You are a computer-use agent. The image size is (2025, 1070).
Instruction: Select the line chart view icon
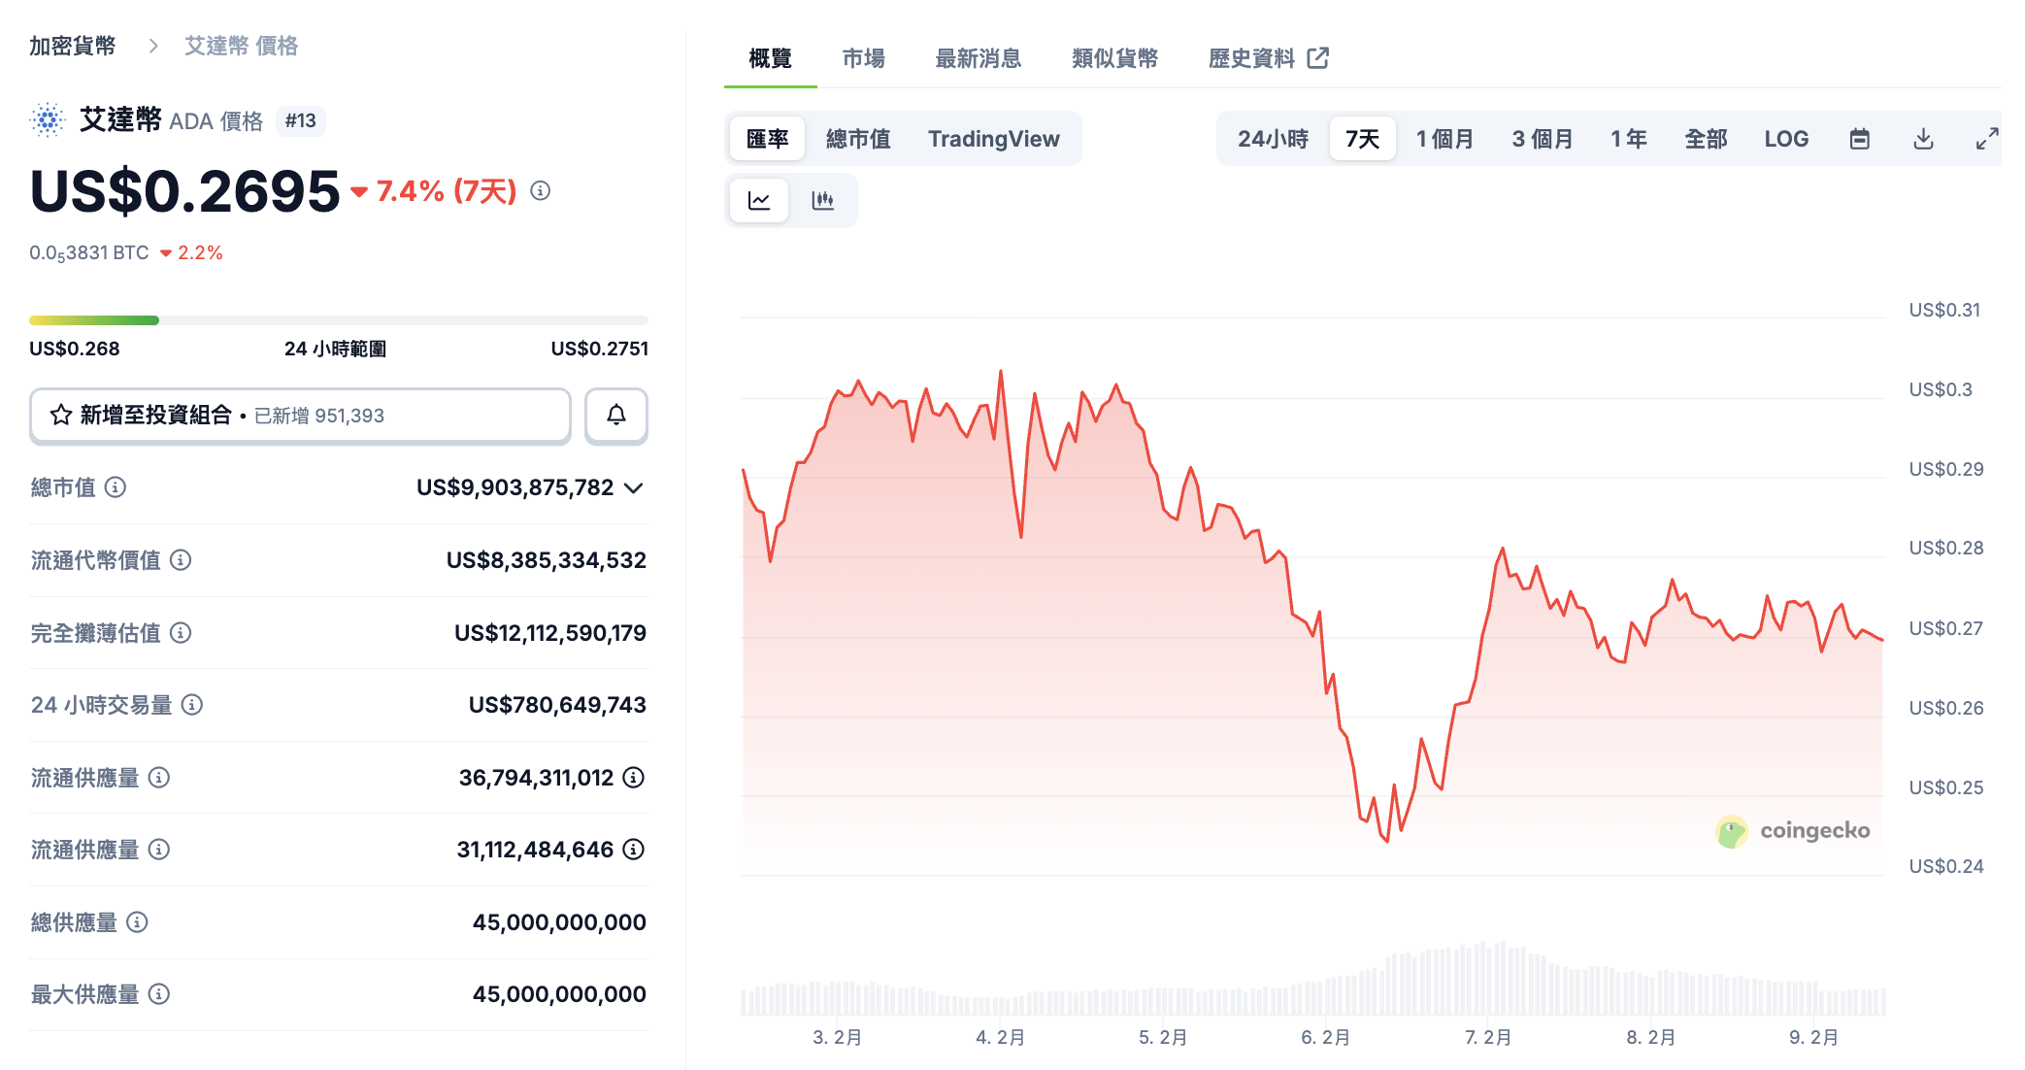click(x=759, y=200)
